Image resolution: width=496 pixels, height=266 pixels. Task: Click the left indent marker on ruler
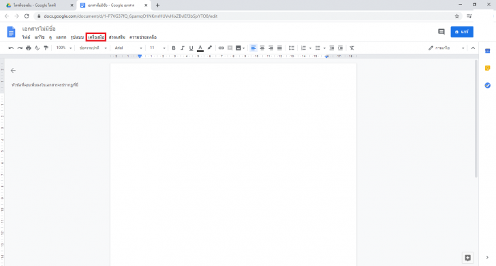pos(140,56)
